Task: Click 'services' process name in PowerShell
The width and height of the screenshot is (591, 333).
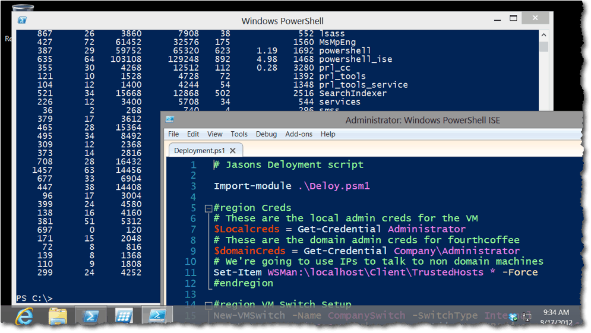Action: coord(340,102)
